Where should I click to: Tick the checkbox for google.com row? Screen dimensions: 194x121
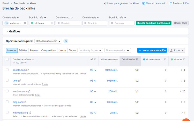(x=7, y=70)
